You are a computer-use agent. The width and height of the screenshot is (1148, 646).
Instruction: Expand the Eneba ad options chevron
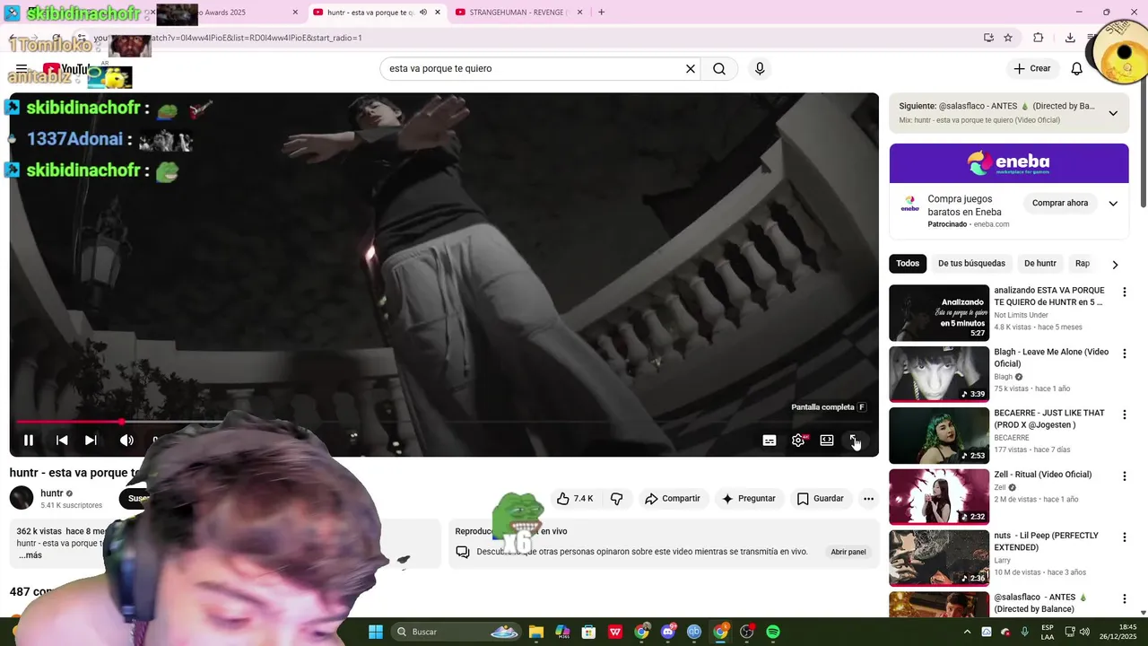pyautogui.click(x=1113, y=203)
